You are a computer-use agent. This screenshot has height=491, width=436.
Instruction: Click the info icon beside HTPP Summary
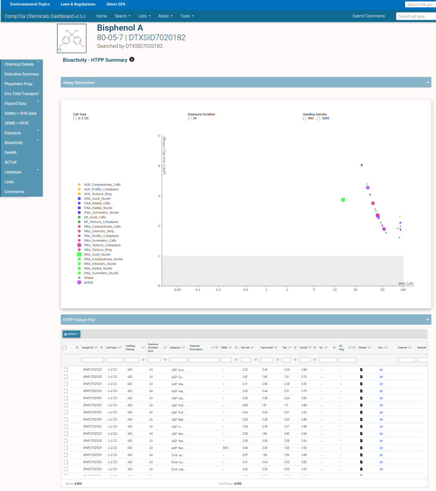click(132, 60)
